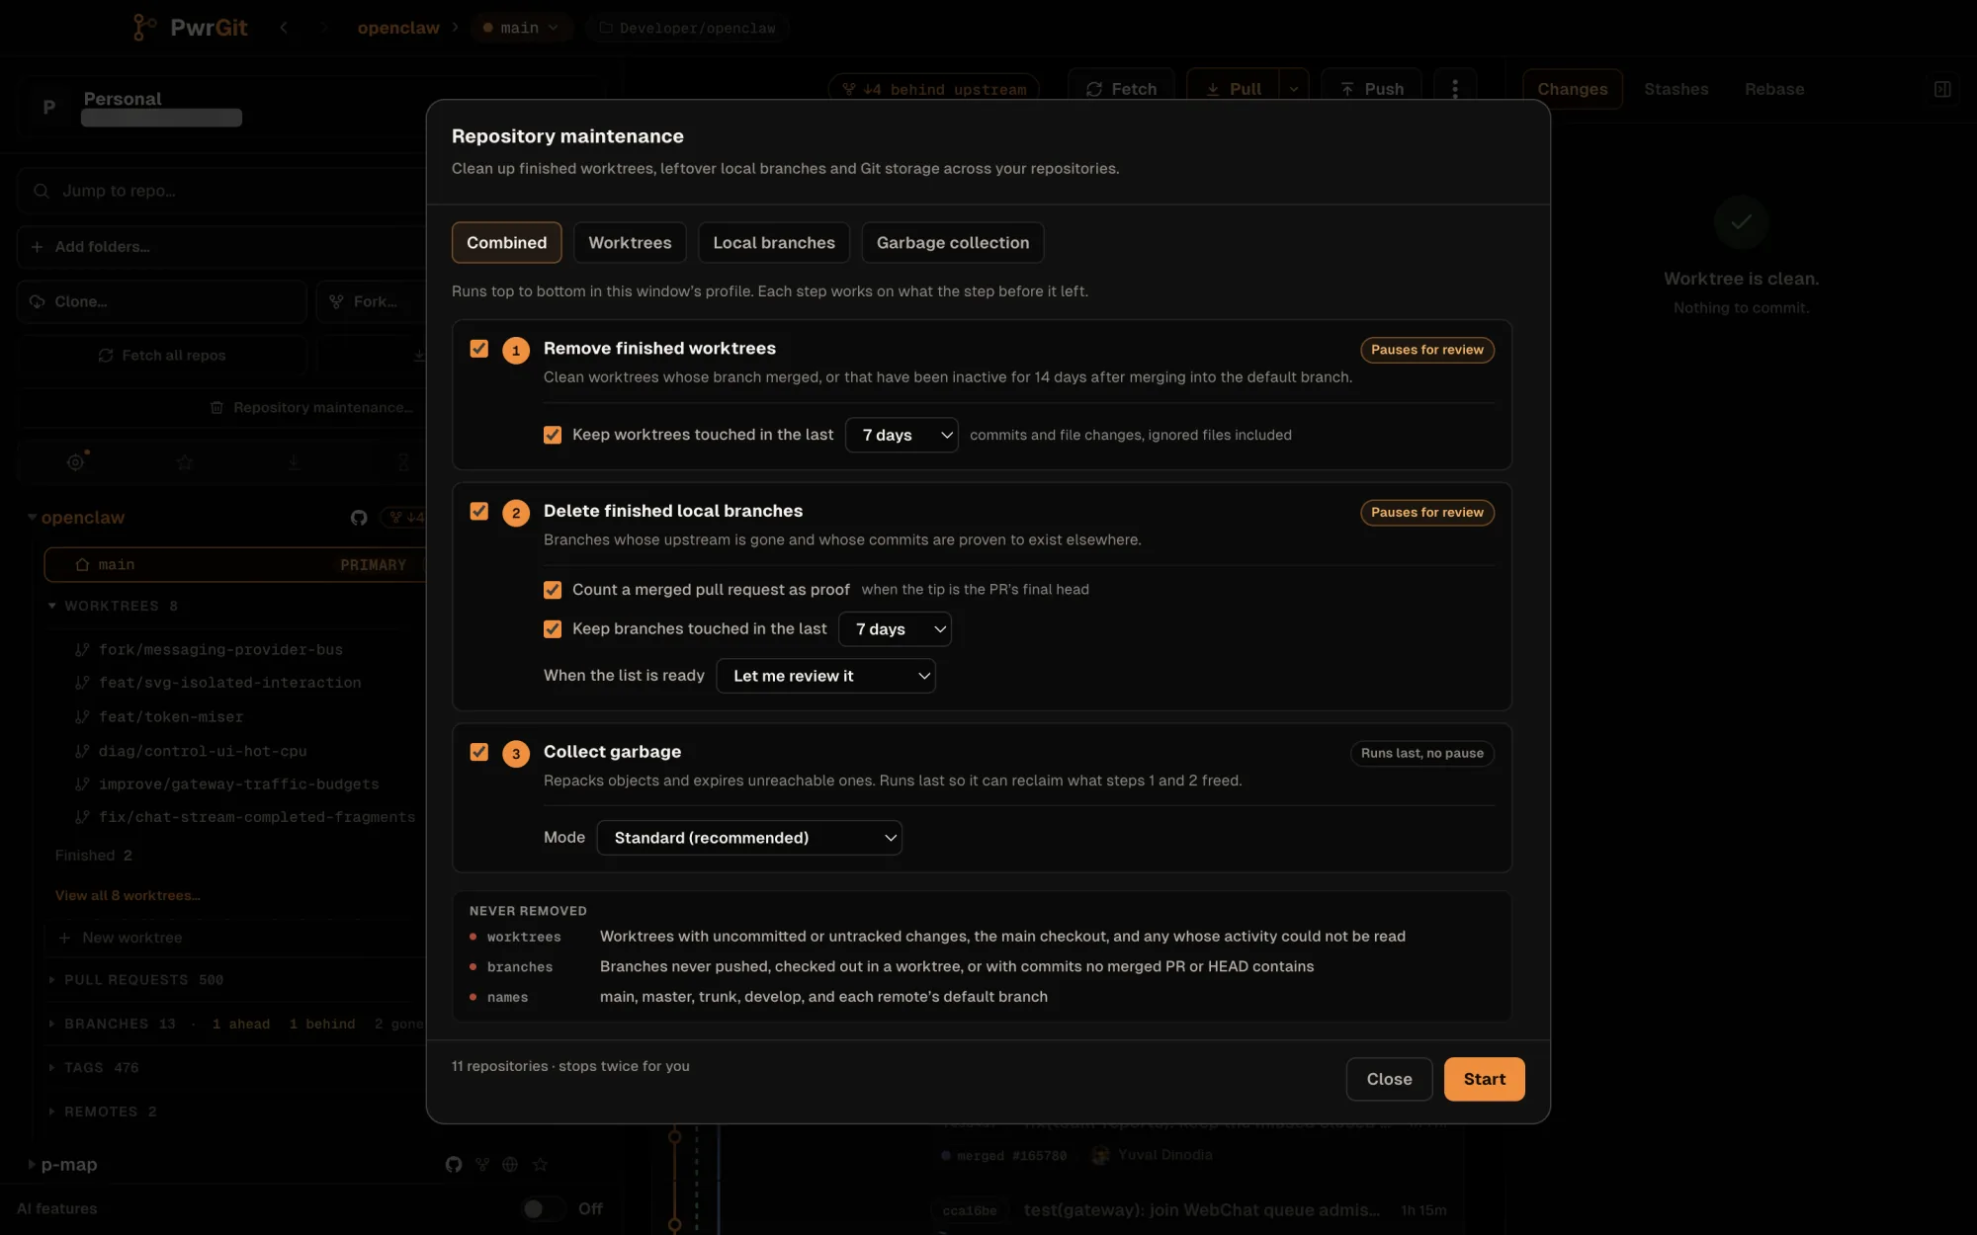1977x1235 pixels.
Task: Uncheck step 2 Delete finished local branches
Action: point(479,511)
